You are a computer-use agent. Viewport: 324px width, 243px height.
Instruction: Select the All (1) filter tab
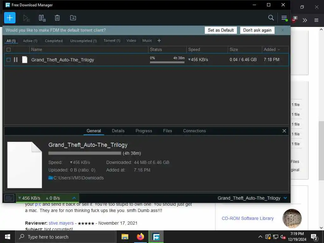click(x=11, y=41)
